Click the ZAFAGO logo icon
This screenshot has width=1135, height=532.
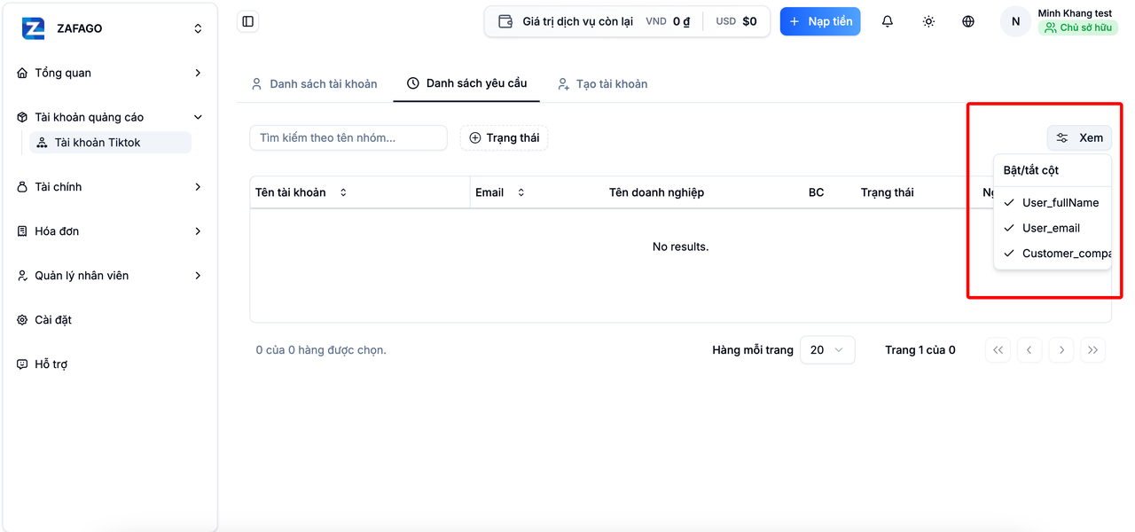point(34,28)
